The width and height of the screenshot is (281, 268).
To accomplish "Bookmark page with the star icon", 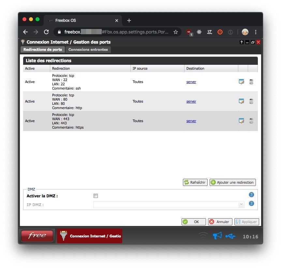I will click(x=176, y=32).
